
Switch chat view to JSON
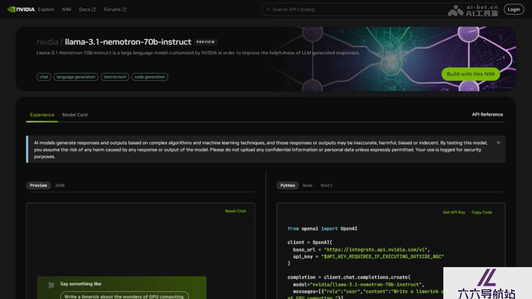(60, 186)
